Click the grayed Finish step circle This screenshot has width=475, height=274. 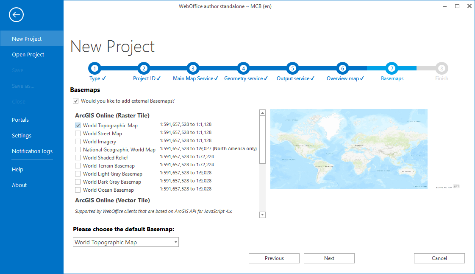(441, 68)
